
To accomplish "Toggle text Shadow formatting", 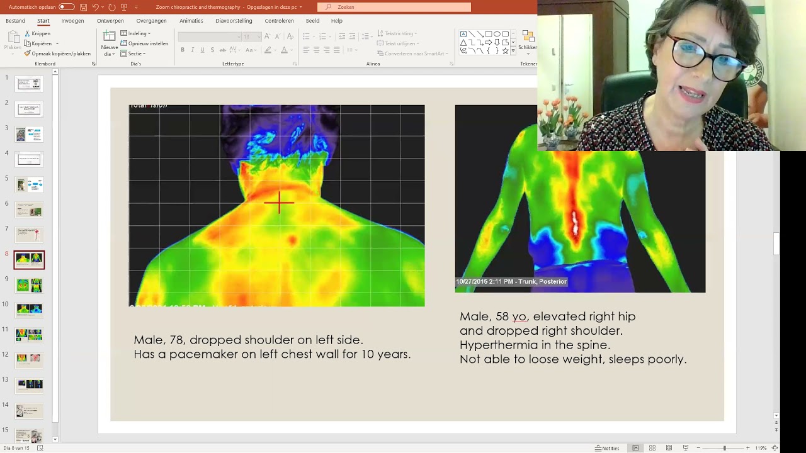I will point(212,50).
